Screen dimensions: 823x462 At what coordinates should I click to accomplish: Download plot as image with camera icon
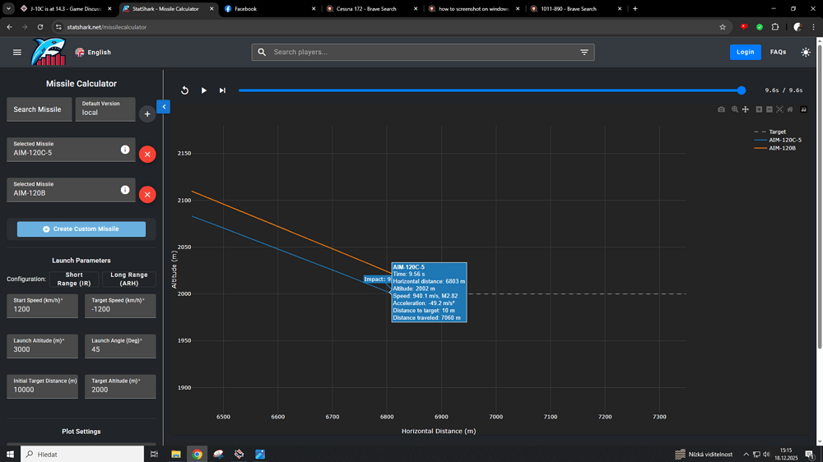[x=722, y=109]
